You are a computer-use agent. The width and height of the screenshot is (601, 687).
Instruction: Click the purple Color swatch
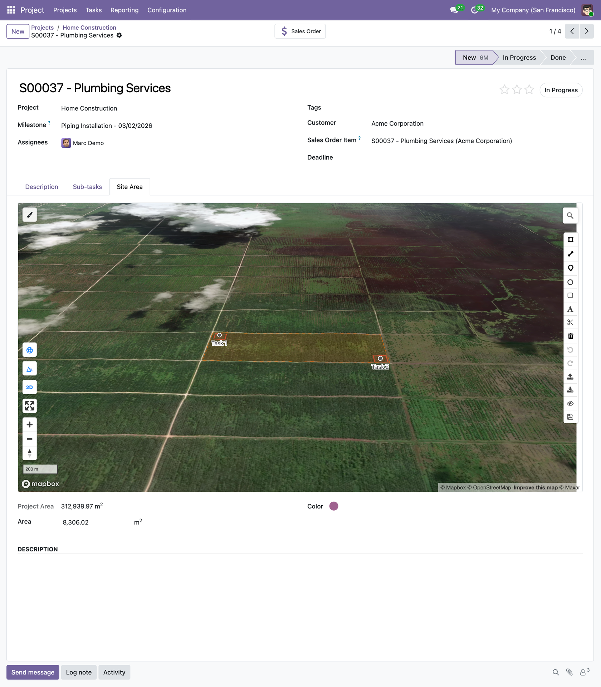(334, 506)
